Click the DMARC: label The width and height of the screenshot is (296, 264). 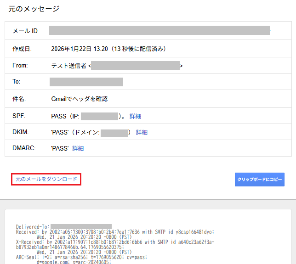tap(24, 148)
